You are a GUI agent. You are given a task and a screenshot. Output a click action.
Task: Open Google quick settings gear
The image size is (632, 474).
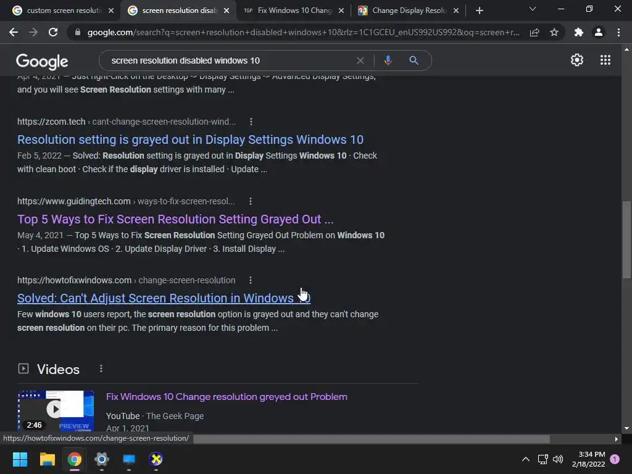click(x=577, y=60)
